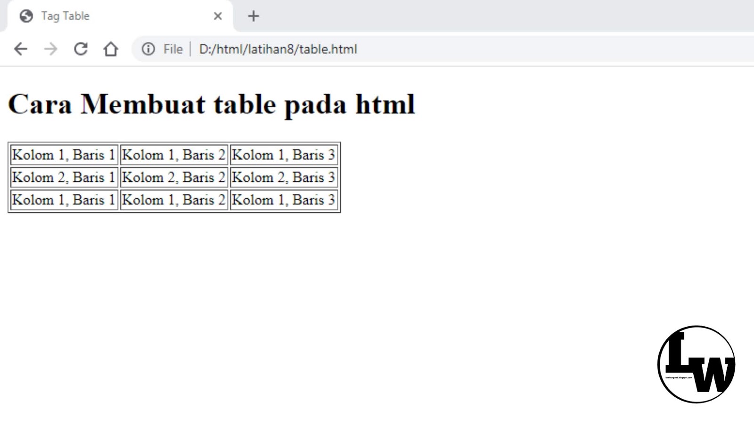Click the File label beside the address bar
This screenshot has height=426, width=754.
(x=173, y=49)
